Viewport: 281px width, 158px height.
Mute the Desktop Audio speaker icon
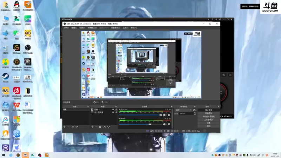click(x=165, y=124)
